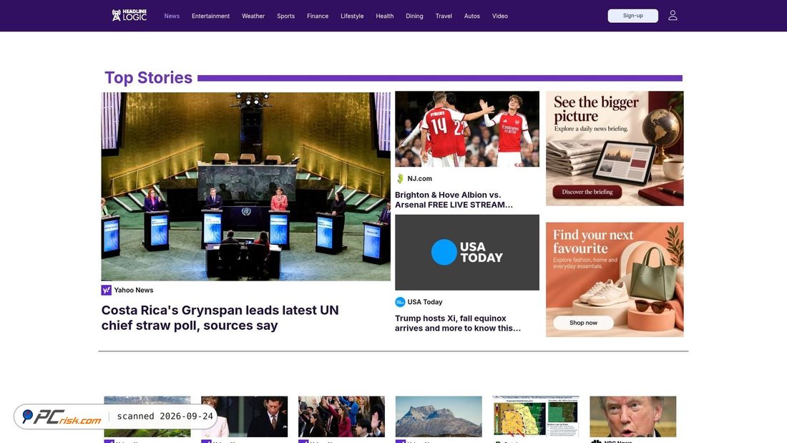
Task: Open the Dining section
Action: point(414,16)
